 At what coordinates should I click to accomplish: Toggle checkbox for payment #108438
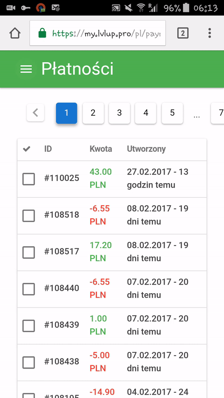pyautogui.click(x=29, y=362)
